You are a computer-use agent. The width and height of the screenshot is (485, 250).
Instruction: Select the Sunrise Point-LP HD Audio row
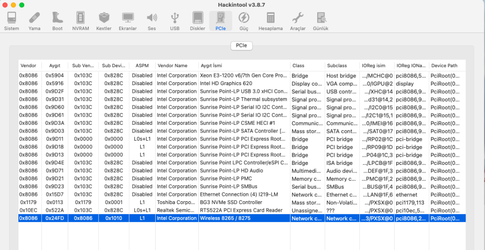pyautogui.click(x=242, y=171)
